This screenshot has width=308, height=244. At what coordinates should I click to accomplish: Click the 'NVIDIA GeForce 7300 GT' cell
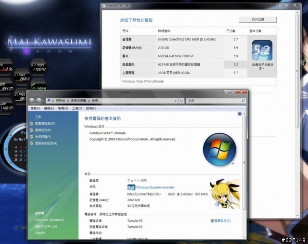(176, 56)
